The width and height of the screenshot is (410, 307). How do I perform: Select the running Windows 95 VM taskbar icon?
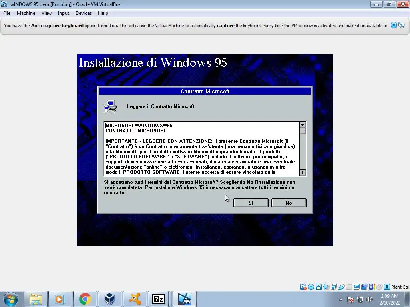tap(184, 299)
